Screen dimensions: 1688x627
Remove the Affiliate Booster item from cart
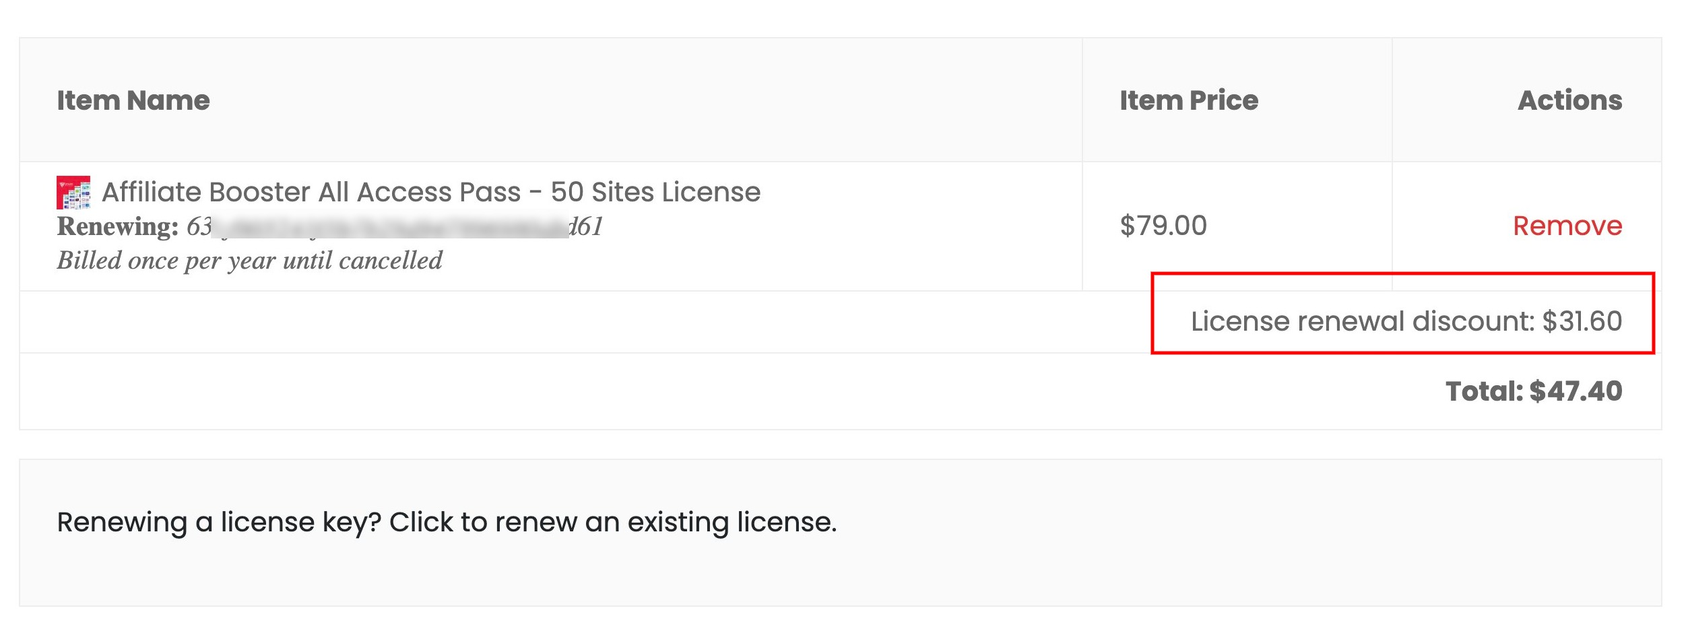(x=1567, y=226)
